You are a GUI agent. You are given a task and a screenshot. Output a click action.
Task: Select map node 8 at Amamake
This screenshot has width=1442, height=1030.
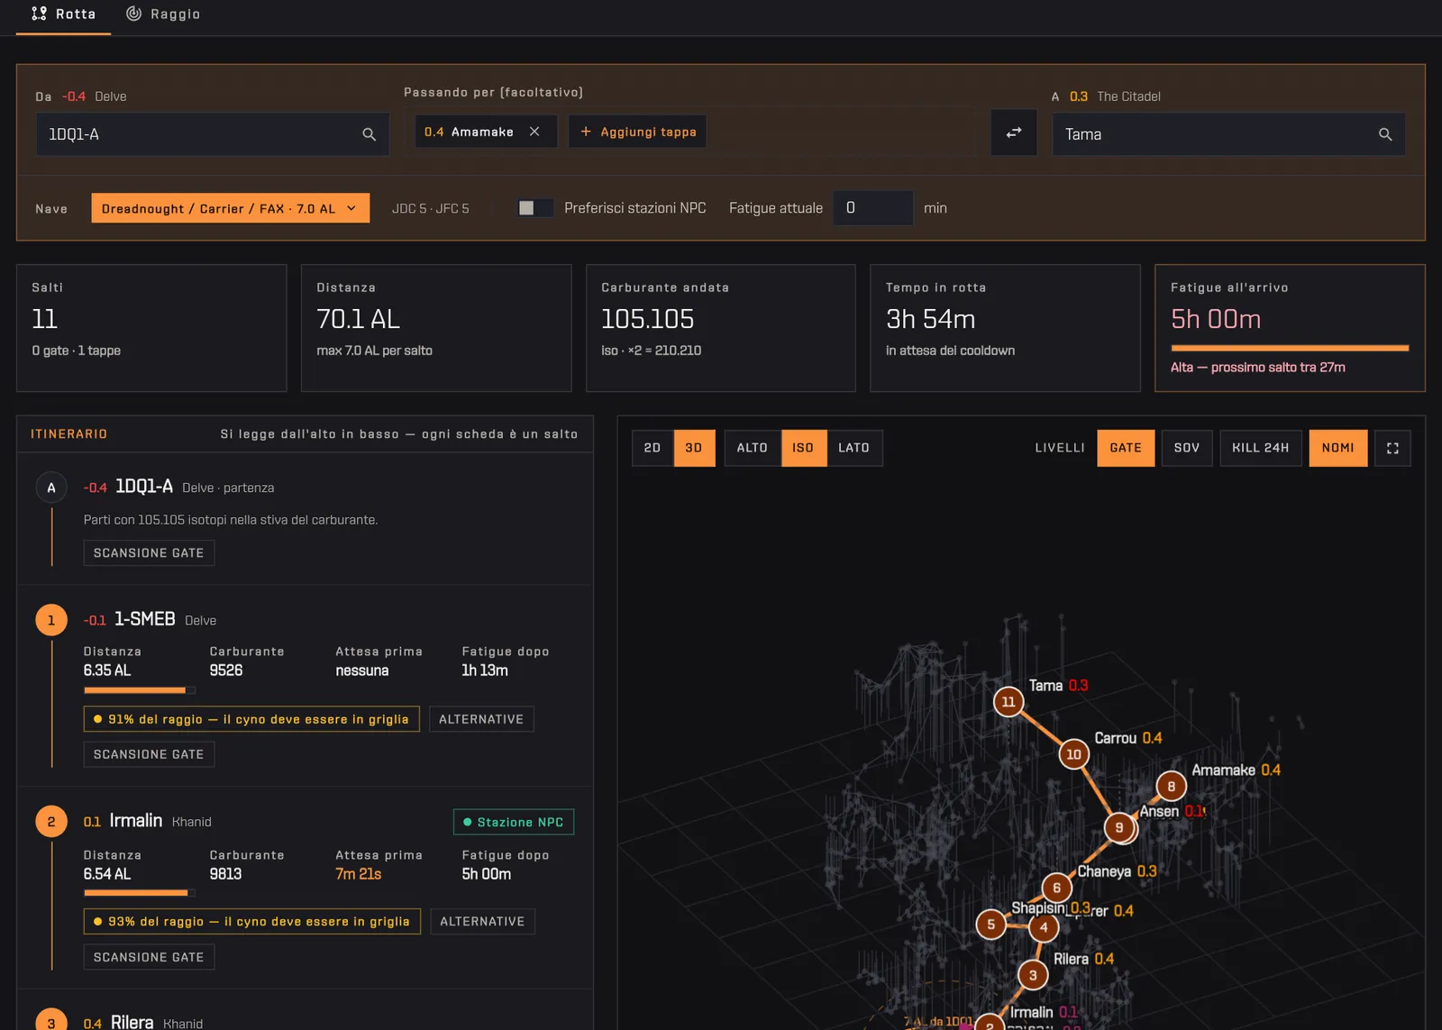pos(1172,787)
